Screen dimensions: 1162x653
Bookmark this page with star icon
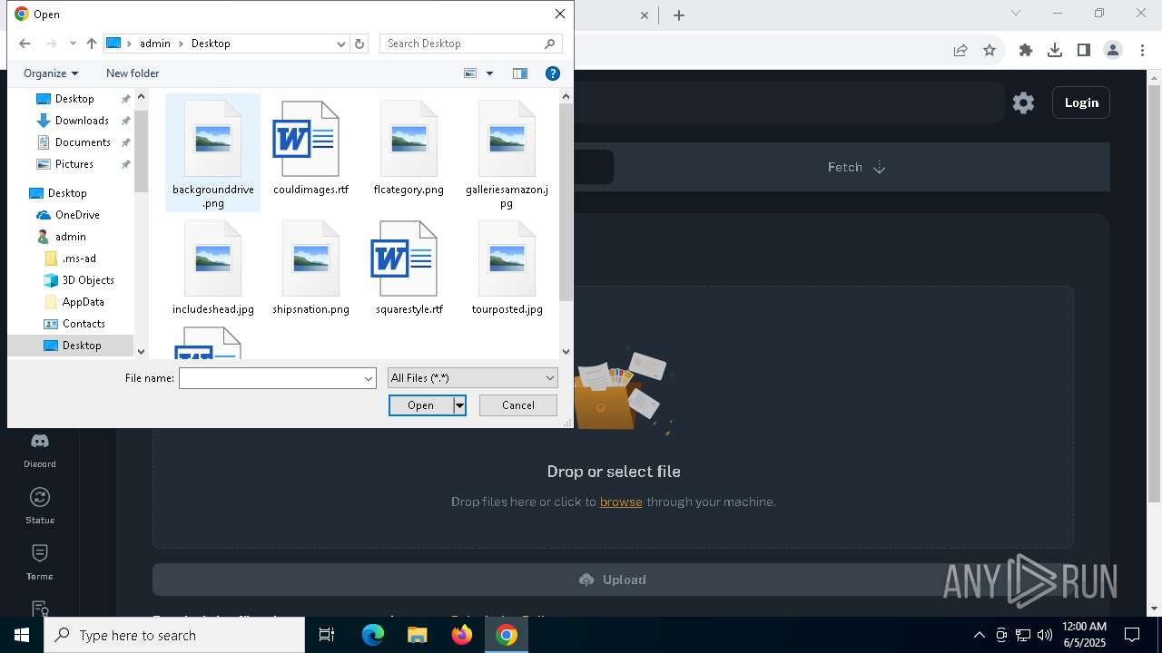click(990, 51)
